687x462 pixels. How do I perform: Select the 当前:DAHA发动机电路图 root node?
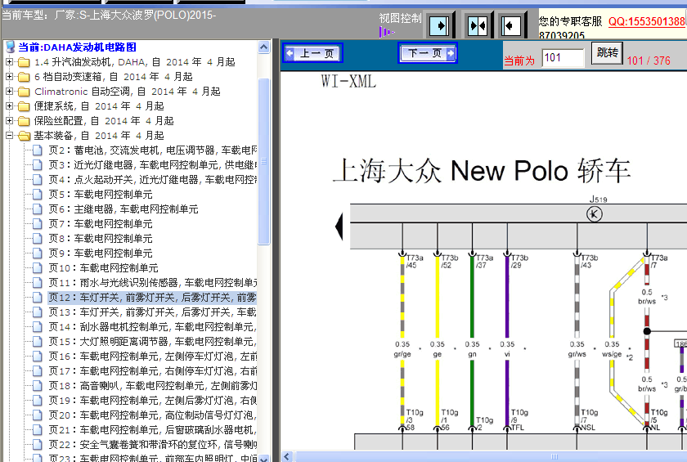coord(77,47)
